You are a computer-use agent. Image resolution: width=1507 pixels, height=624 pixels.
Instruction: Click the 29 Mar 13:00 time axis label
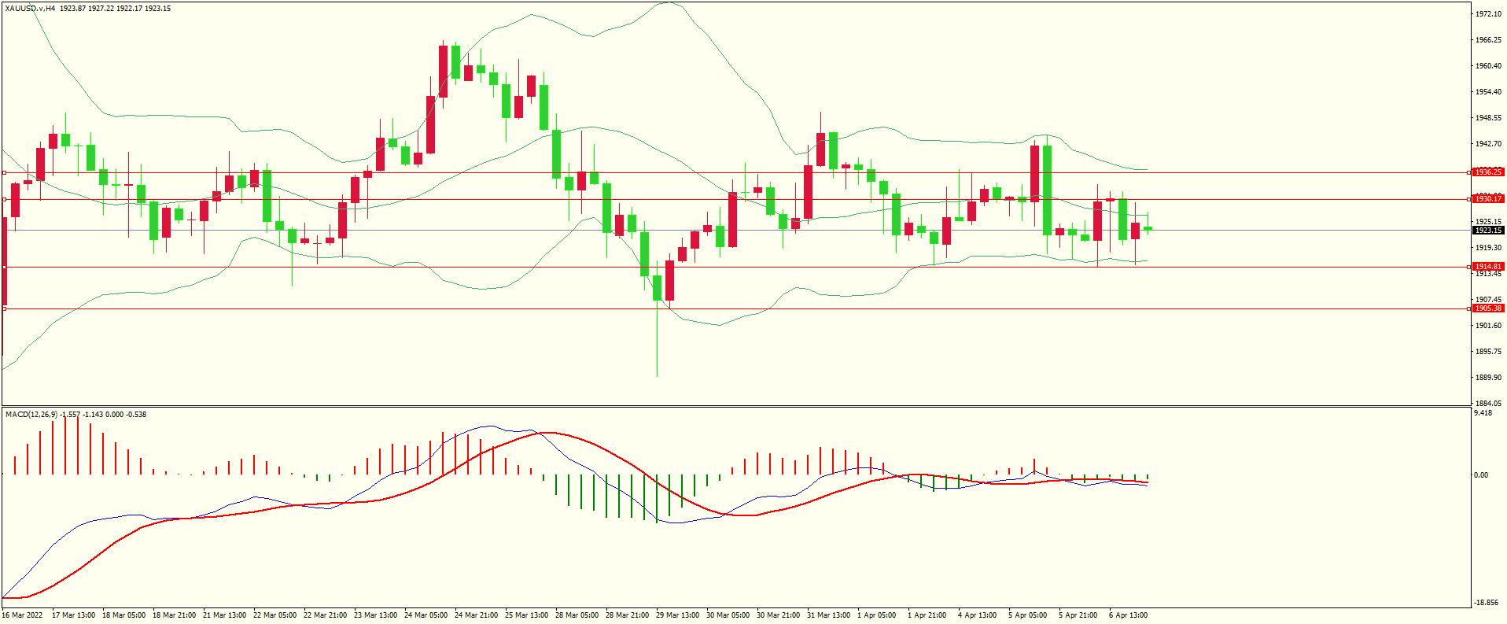point(677,615)
